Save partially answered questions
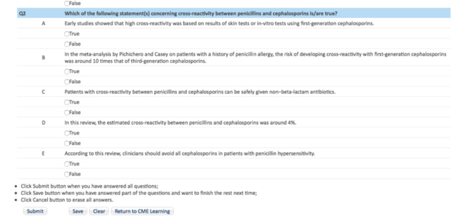453x223 pixels. (x=78, y=211)
